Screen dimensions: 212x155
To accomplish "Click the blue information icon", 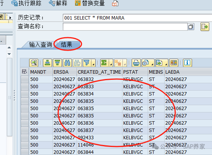I will tap(188, 63).
